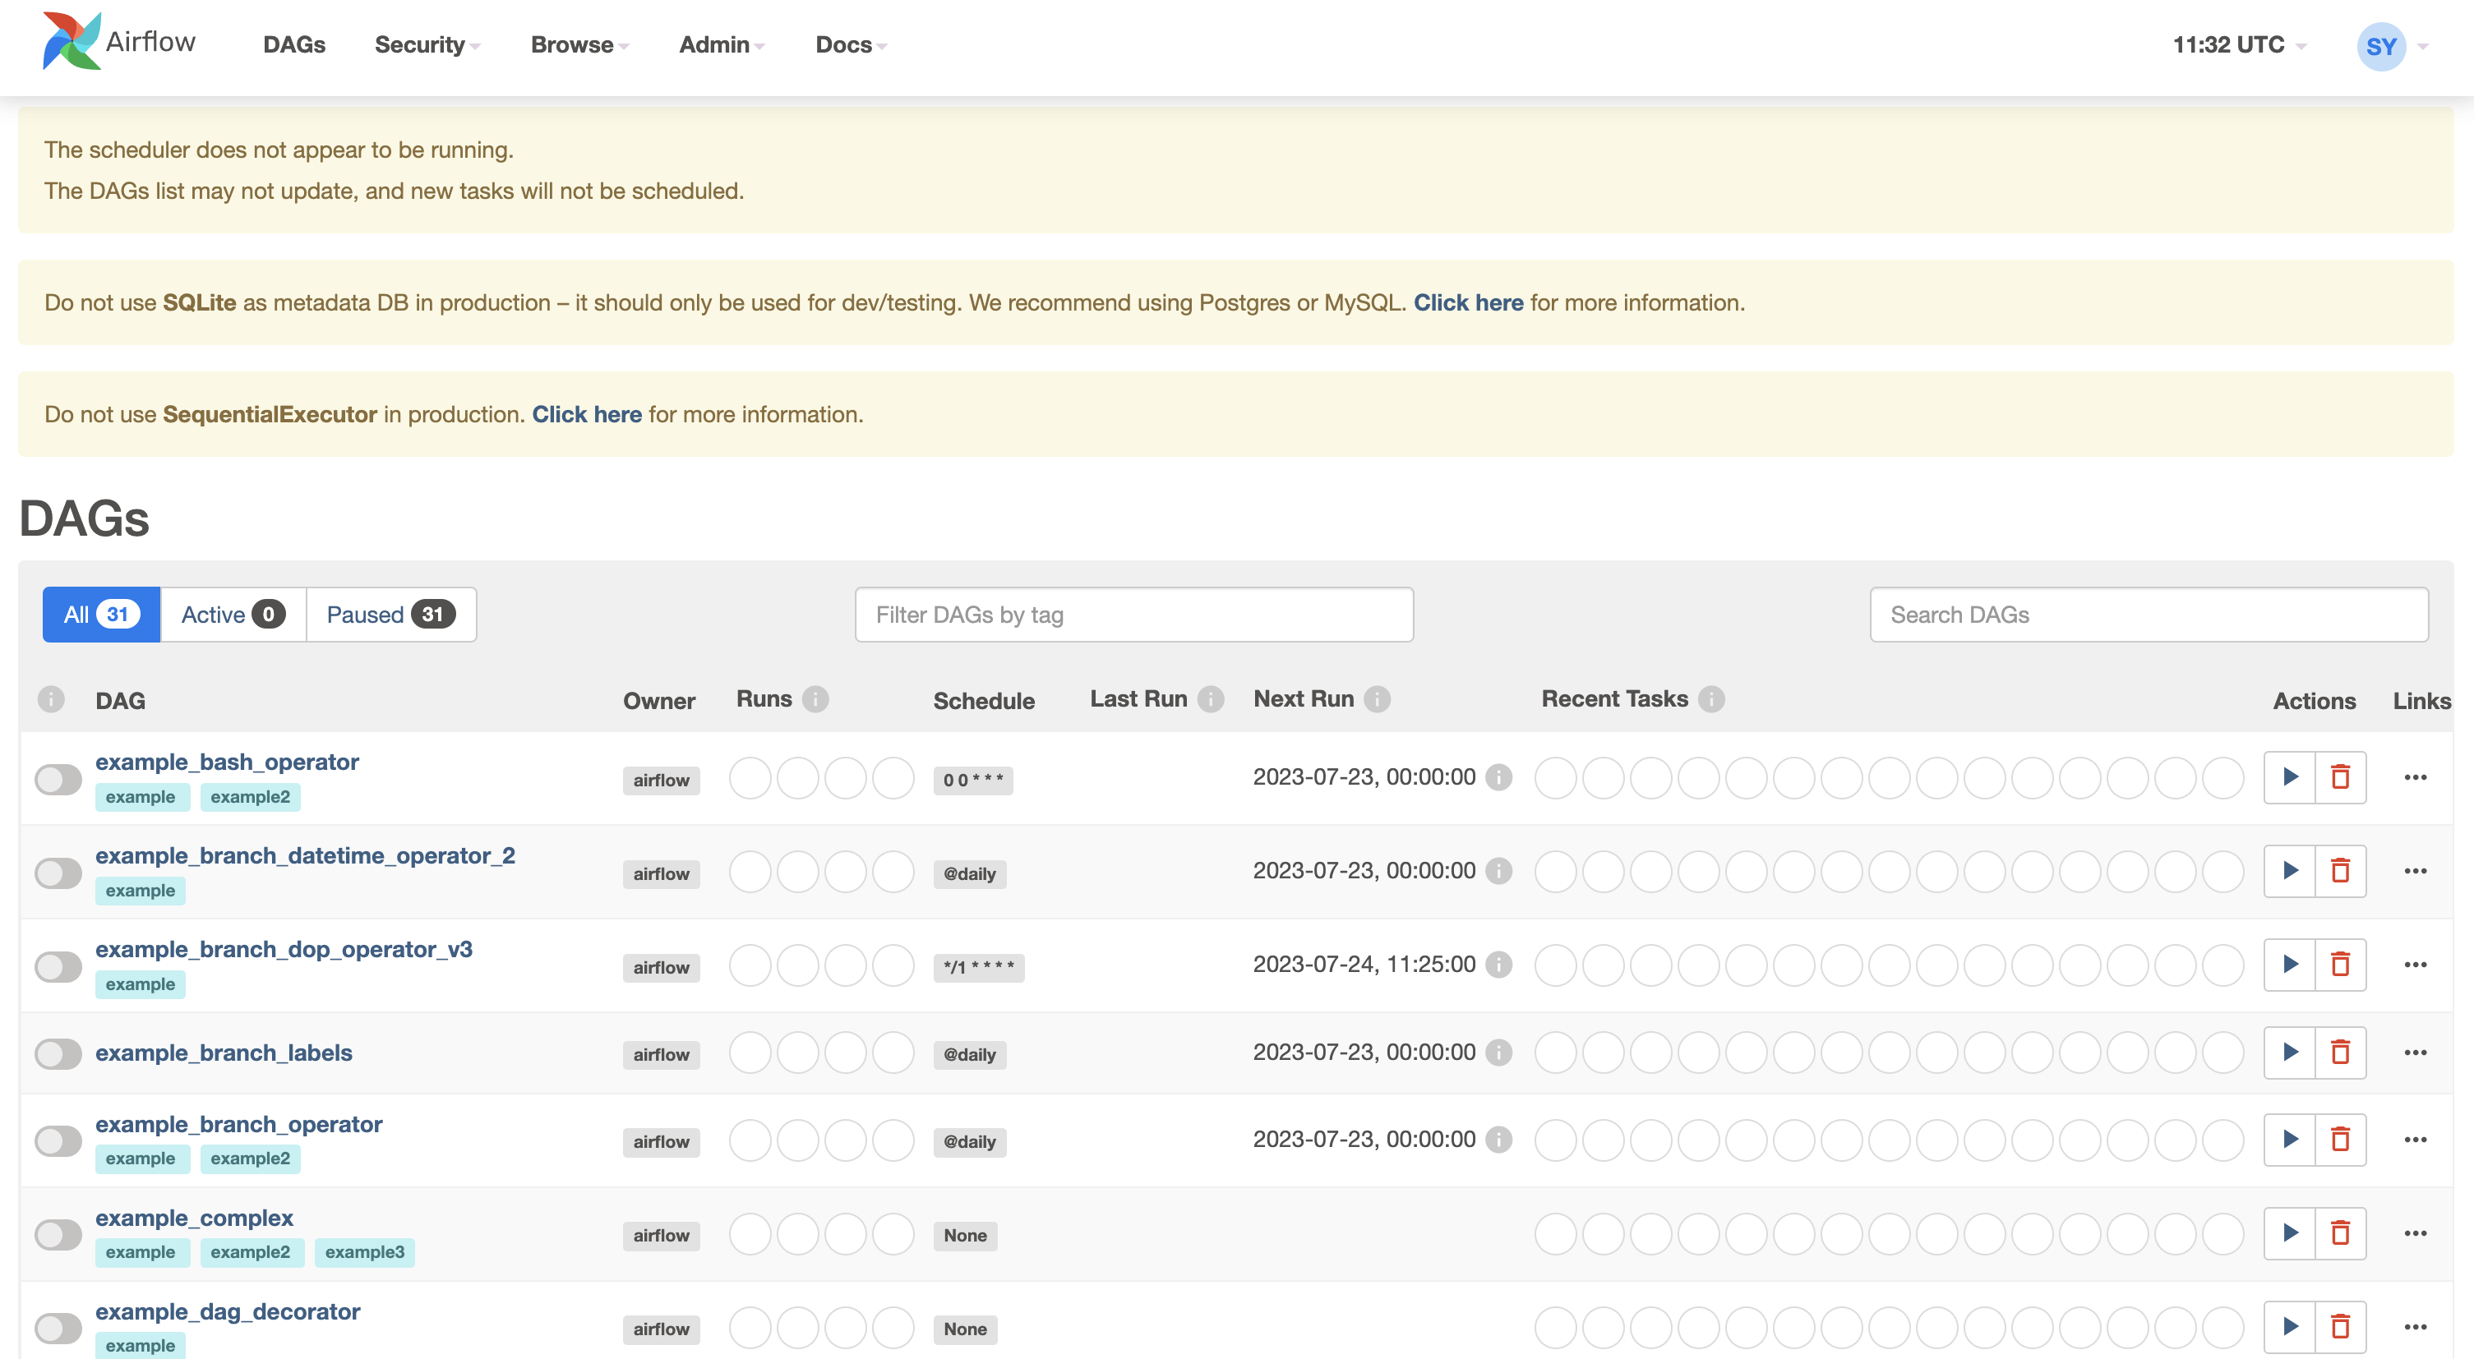This screenshot has height=1359, width=2474.
Task: Open the 11:32 UTC timezone dropdown
Action: [2239, 45]
